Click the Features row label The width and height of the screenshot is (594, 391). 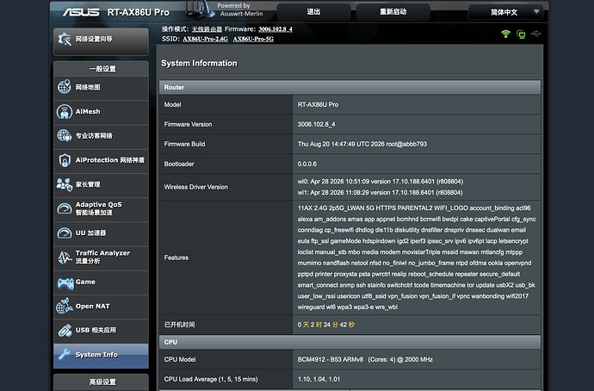176,258
